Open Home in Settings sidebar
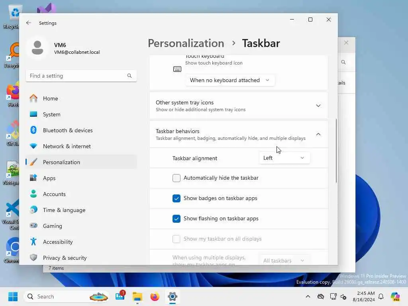 point(81,98)
